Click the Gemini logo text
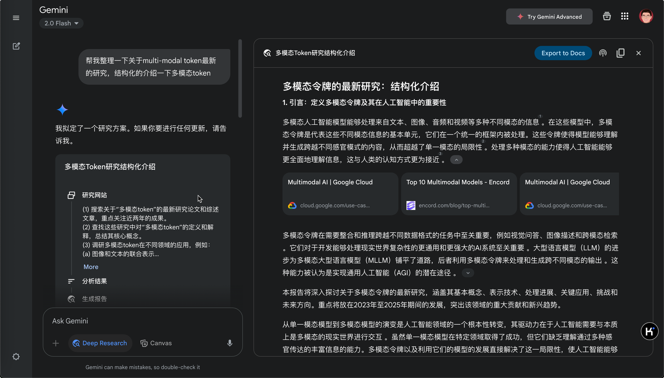Image resolution: width=664 pixels, height=378 pixels. pos(53,10)
